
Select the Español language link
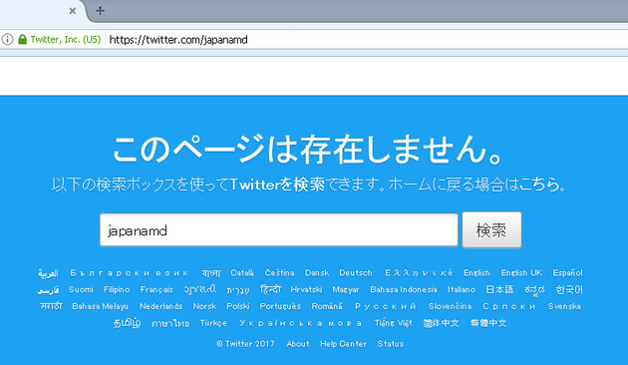[x=567, y=273]
